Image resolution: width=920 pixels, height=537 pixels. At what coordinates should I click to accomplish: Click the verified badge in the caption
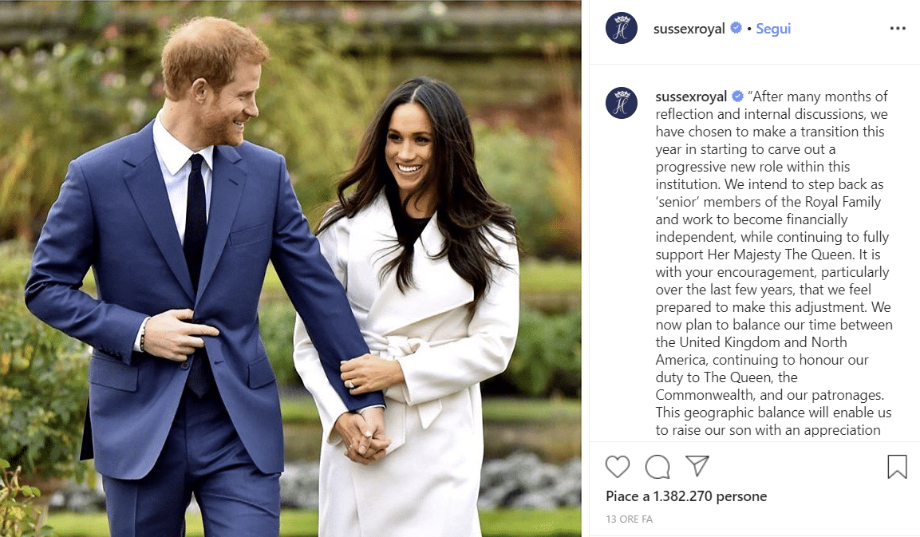[x=737, y=96]
